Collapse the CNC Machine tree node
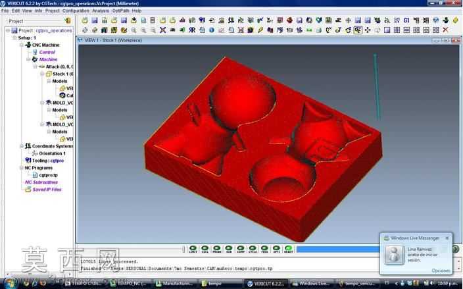The height and width of the screenshot is (289, 463). coord(22,45)
